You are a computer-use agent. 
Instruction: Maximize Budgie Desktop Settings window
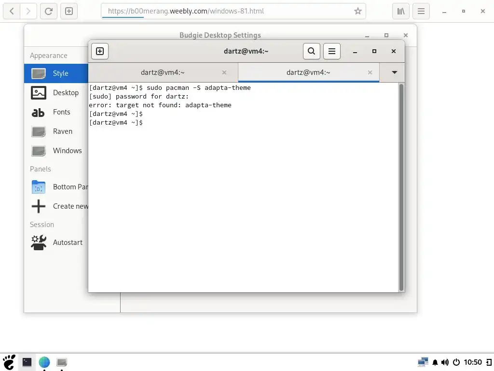click(386, 35)
